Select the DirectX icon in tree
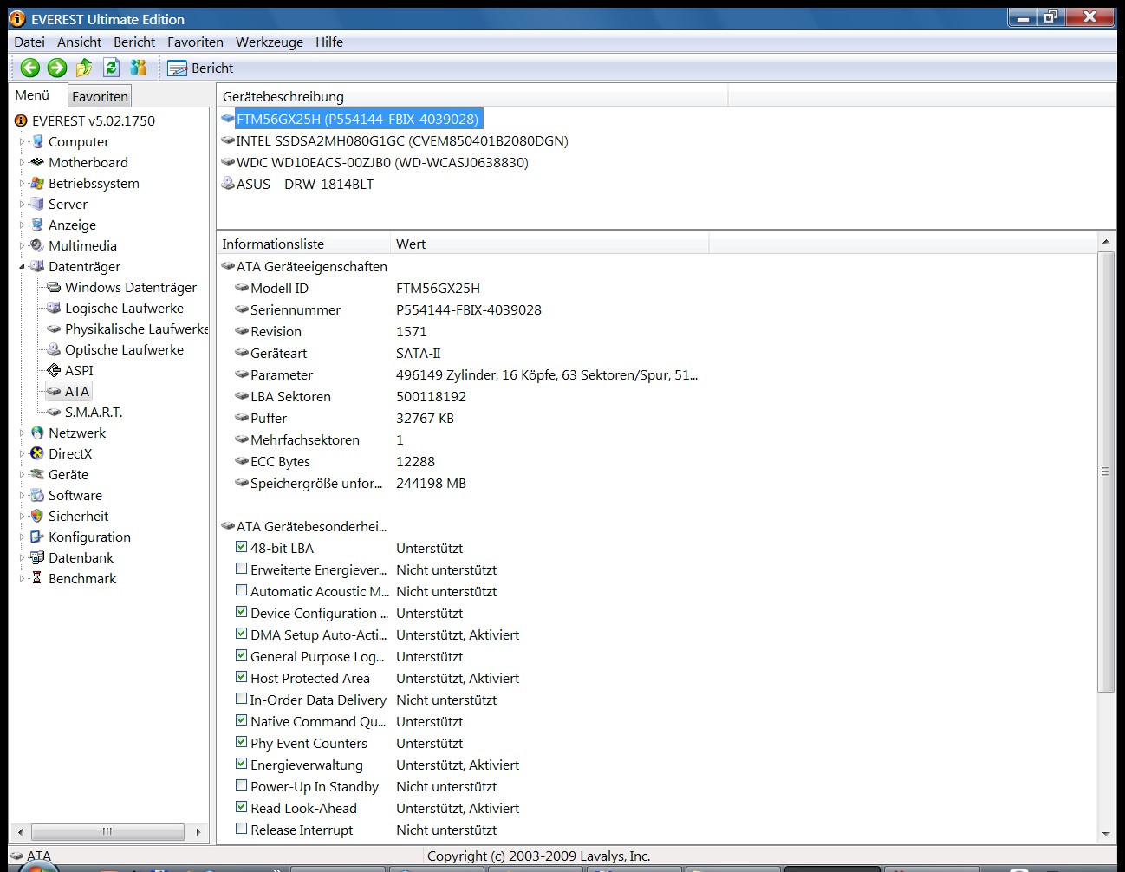The width and height of the screenshot is (1125, 872). [37, 453]
